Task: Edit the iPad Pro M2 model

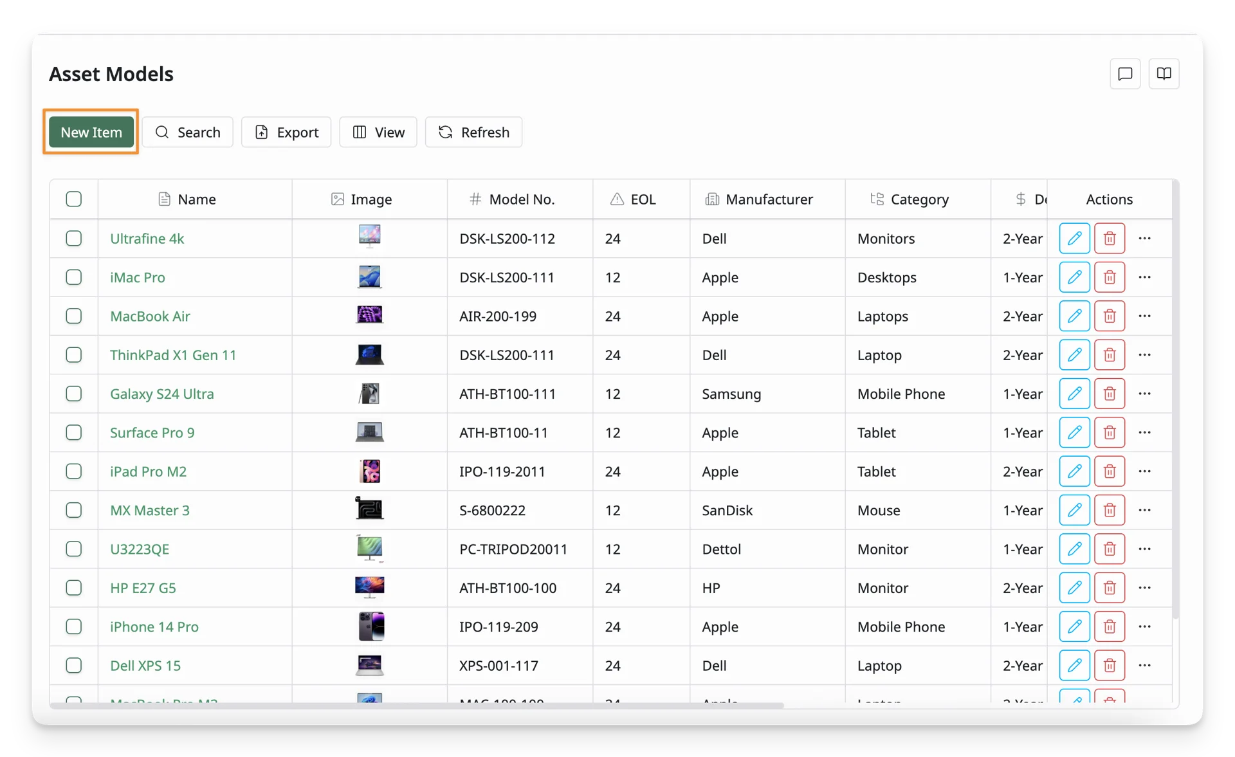Action: pos(1074,471)
